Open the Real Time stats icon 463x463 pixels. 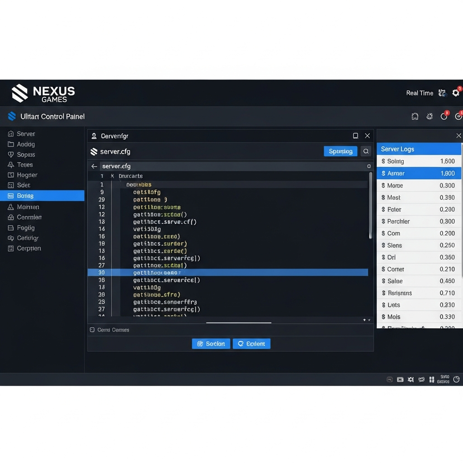[442, 93]
